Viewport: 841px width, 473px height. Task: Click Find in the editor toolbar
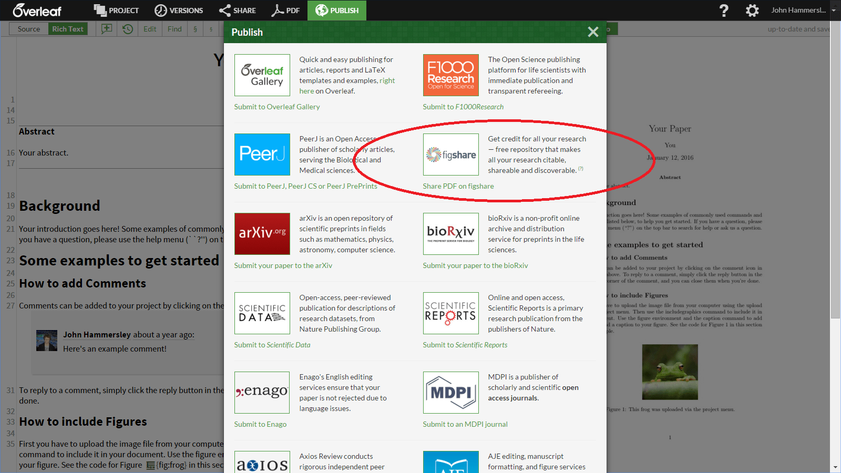click(175, 29)
